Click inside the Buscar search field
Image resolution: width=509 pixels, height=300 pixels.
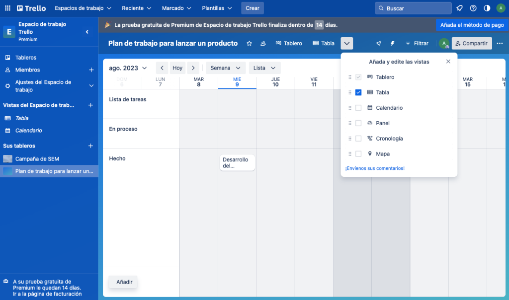click(x=413, y=8)
